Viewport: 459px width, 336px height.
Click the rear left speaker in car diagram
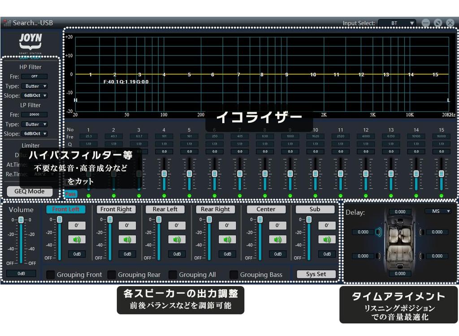(378, 256)
